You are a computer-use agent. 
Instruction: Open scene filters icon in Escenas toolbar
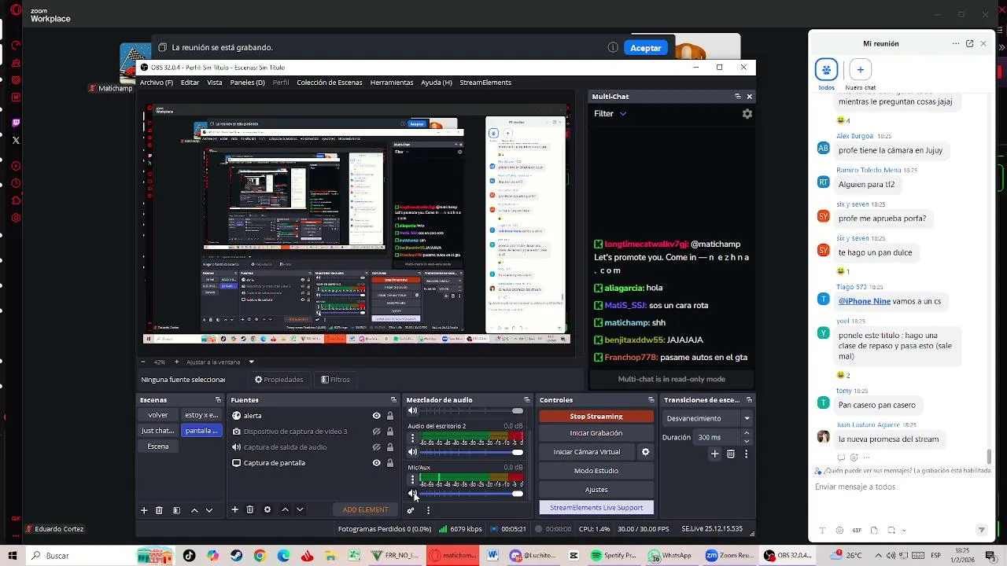pyautogui.click(x=176, y=510)
